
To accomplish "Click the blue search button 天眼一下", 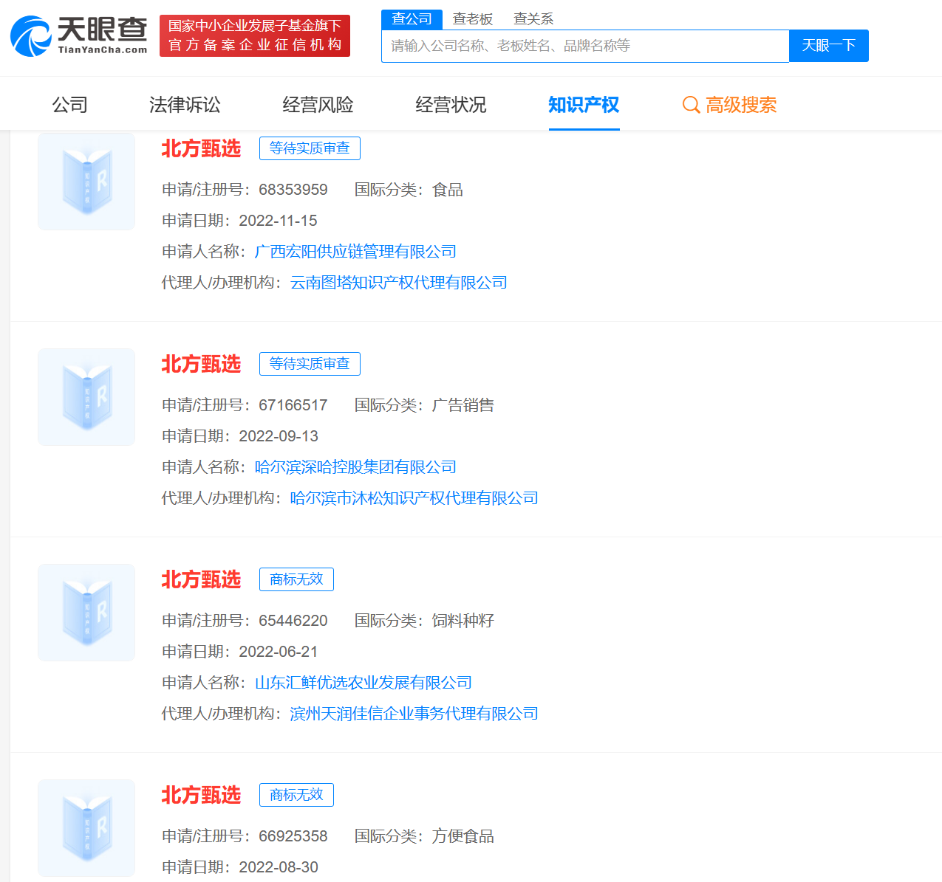I will point(828,45).
